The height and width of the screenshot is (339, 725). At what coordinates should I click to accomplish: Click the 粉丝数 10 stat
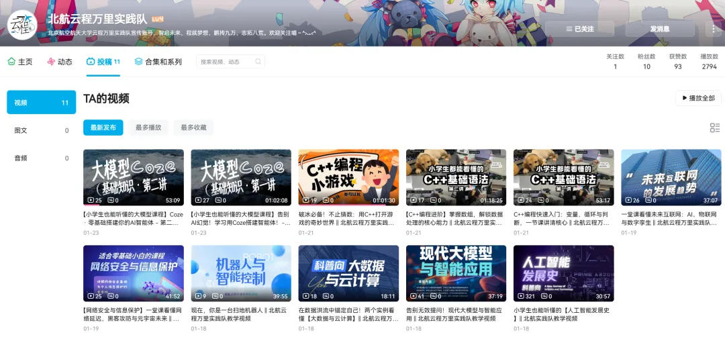point(646,62)
